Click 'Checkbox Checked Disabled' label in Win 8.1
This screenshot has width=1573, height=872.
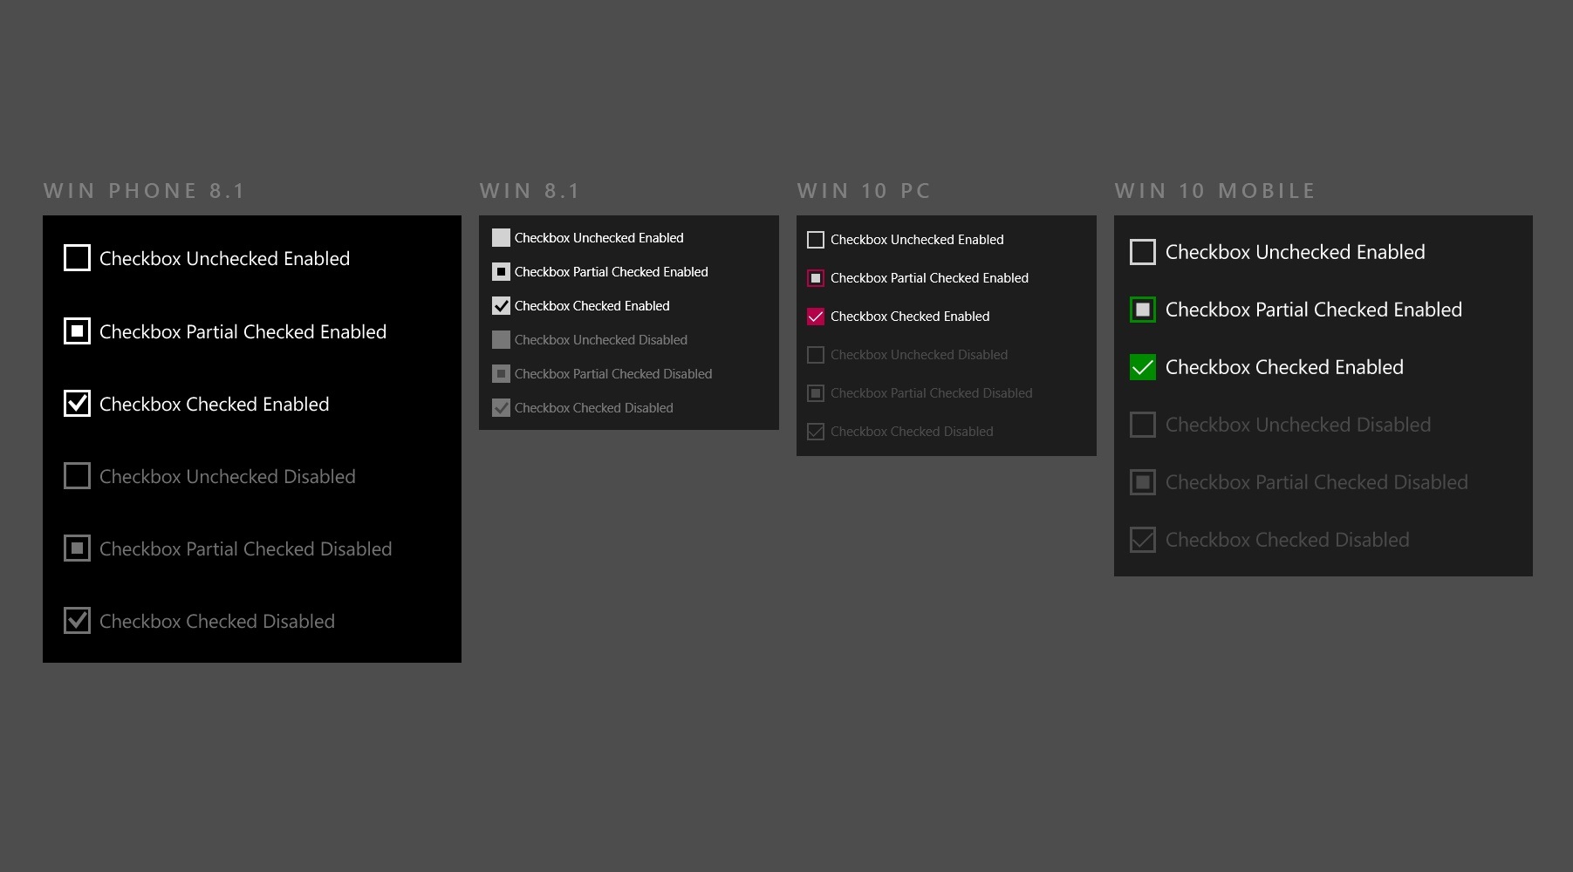pos(593,408)
